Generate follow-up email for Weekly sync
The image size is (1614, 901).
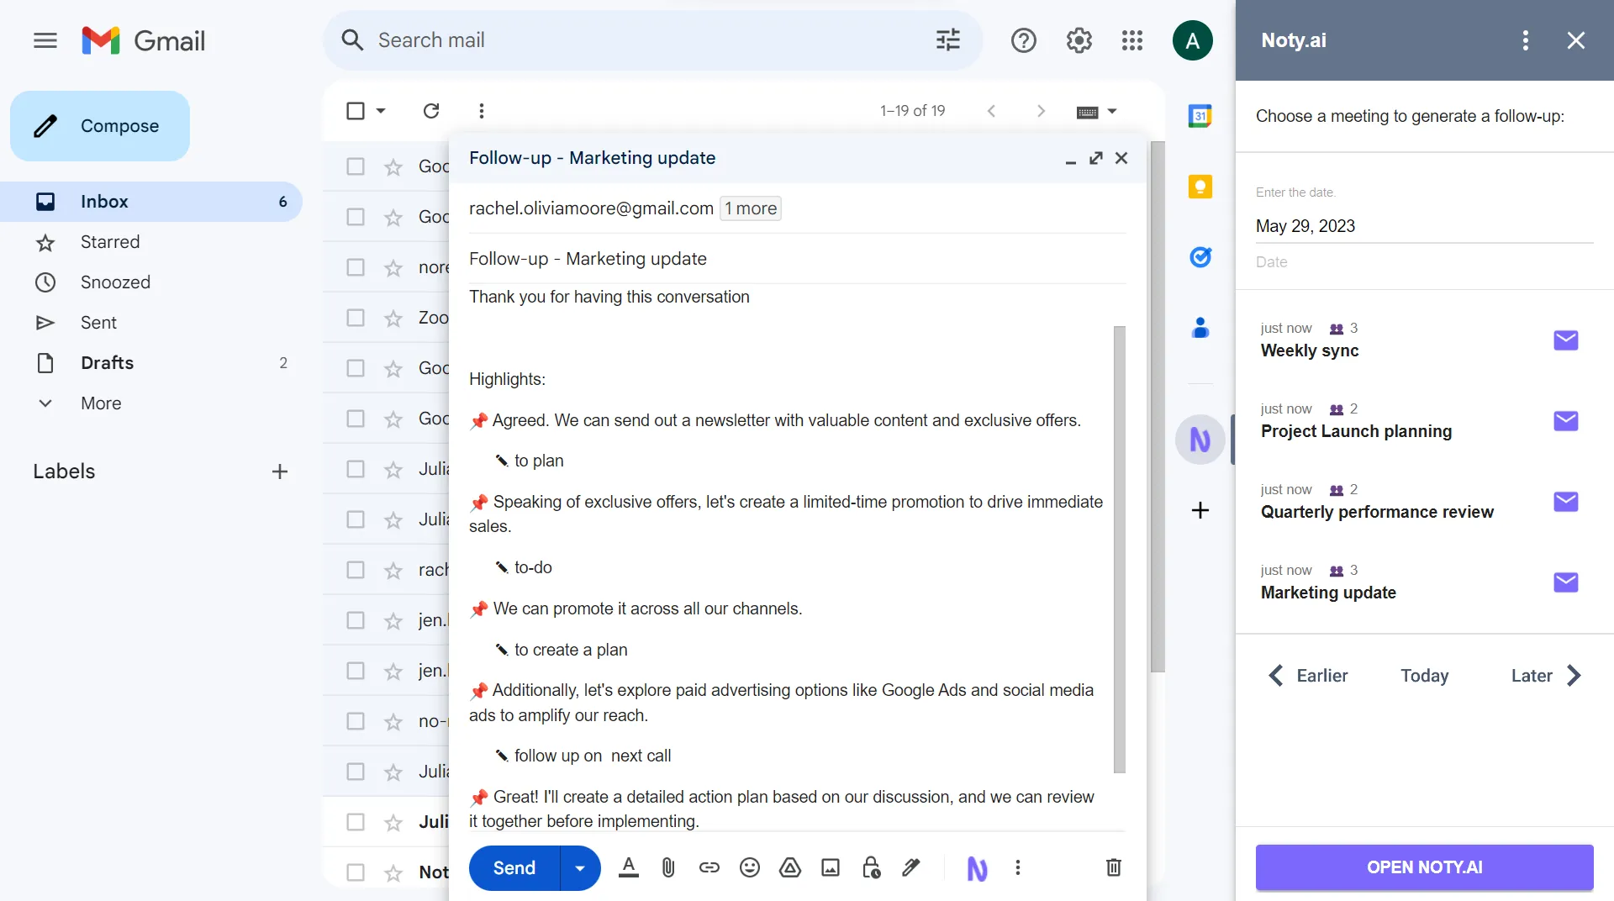coord(1565,340)
